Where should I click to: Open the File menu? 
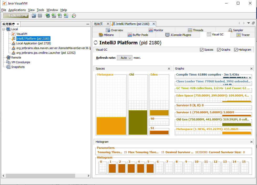coord(4,10)
